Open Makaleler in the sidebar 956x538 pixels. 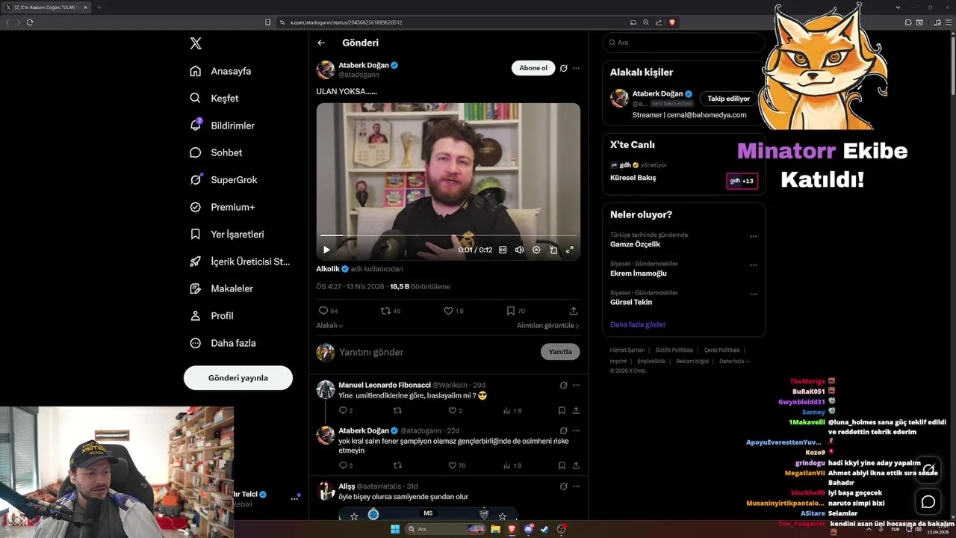(221, 288)
